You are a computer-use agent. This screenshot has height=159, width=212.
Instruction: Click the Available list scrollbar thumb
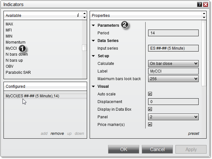(x=84, y=48)
